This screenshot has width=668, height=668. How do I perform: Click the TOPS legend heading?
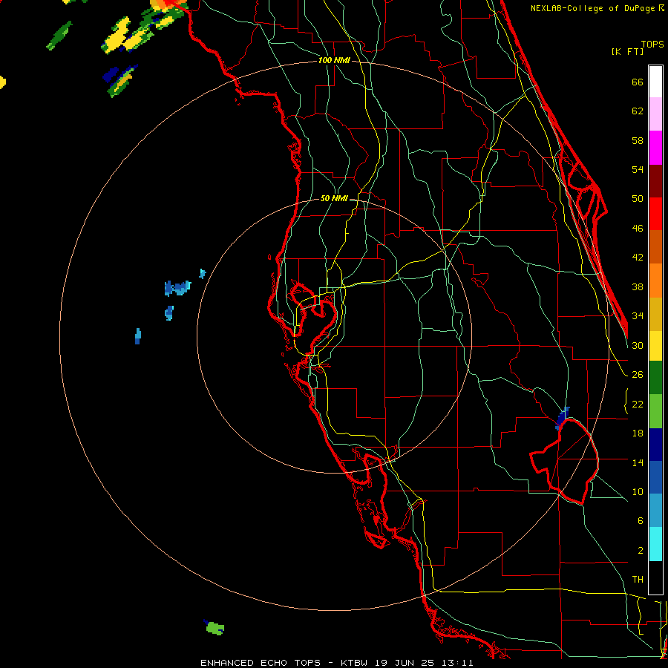(x=652, y=45)
